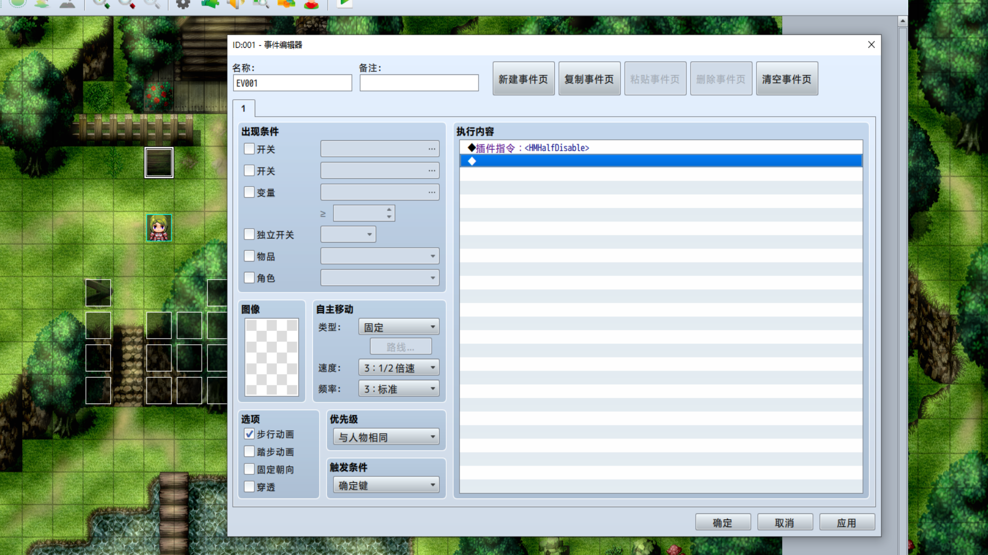Open the Plugin Manager puzzle icon
The width and height of the screenshot is (988, 555).
click(x=210, y=4)
